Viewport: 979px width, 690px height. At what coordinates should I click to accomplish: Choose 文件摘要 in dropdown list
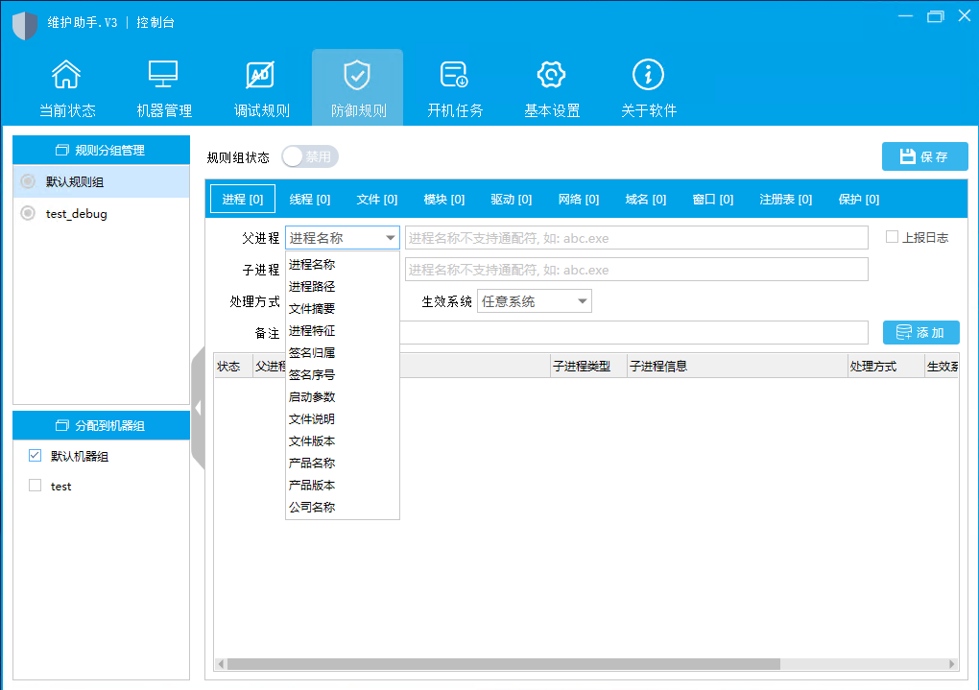coord(342,308)
